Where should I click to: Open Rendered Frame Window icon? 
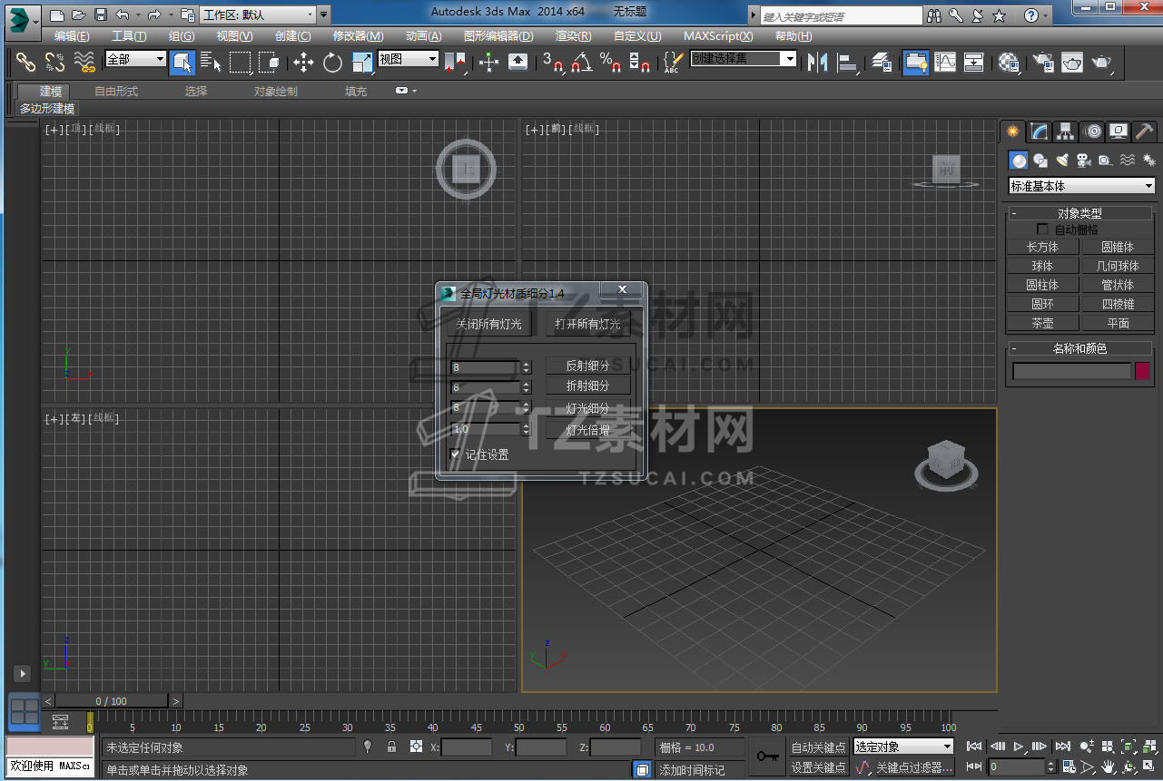[1072, 62]
